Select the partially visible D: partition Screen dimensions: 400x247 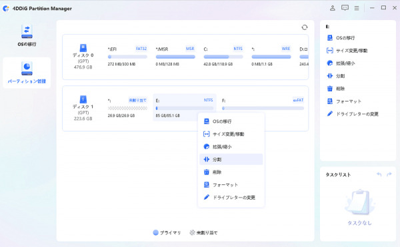[303, 57]
